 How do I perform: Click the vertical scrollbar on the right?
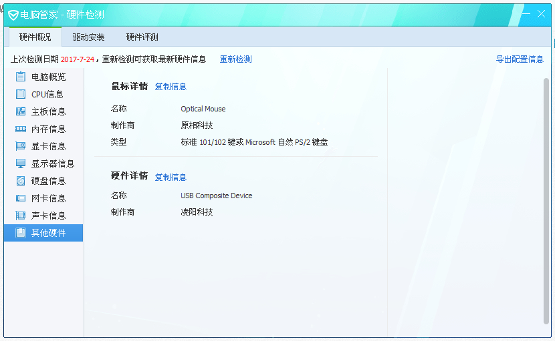tap(546, 201)
